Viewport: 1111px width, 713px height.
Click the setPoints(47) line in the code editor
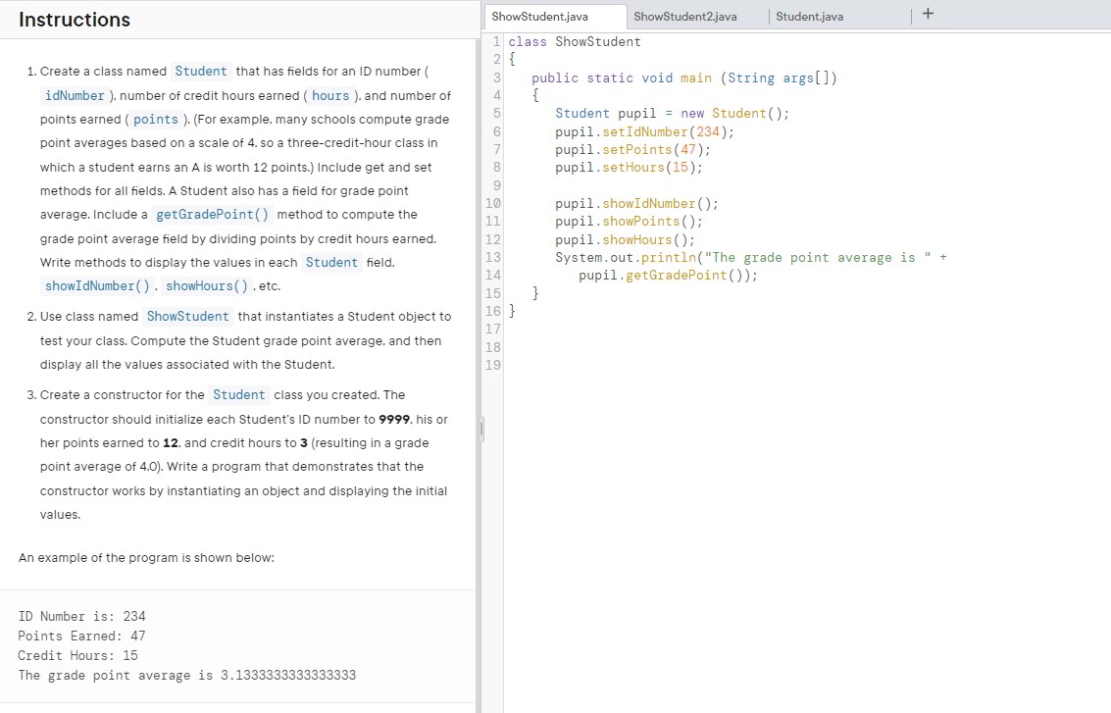click(631, 149)
